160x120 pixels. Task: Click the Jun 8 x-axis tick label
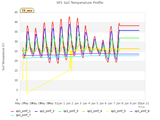coord(120,103)
